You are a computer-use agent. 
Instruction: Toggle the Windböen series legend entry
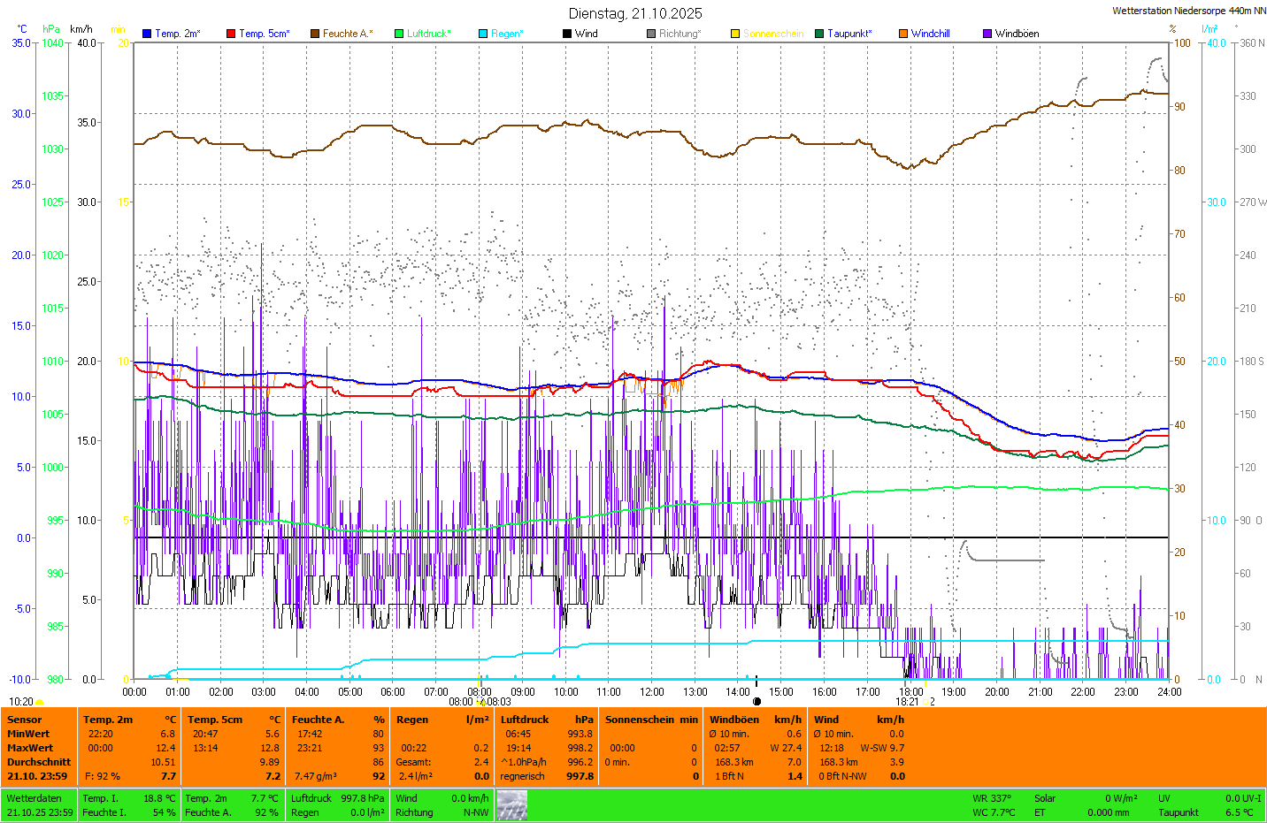[x=1016, y=34]
